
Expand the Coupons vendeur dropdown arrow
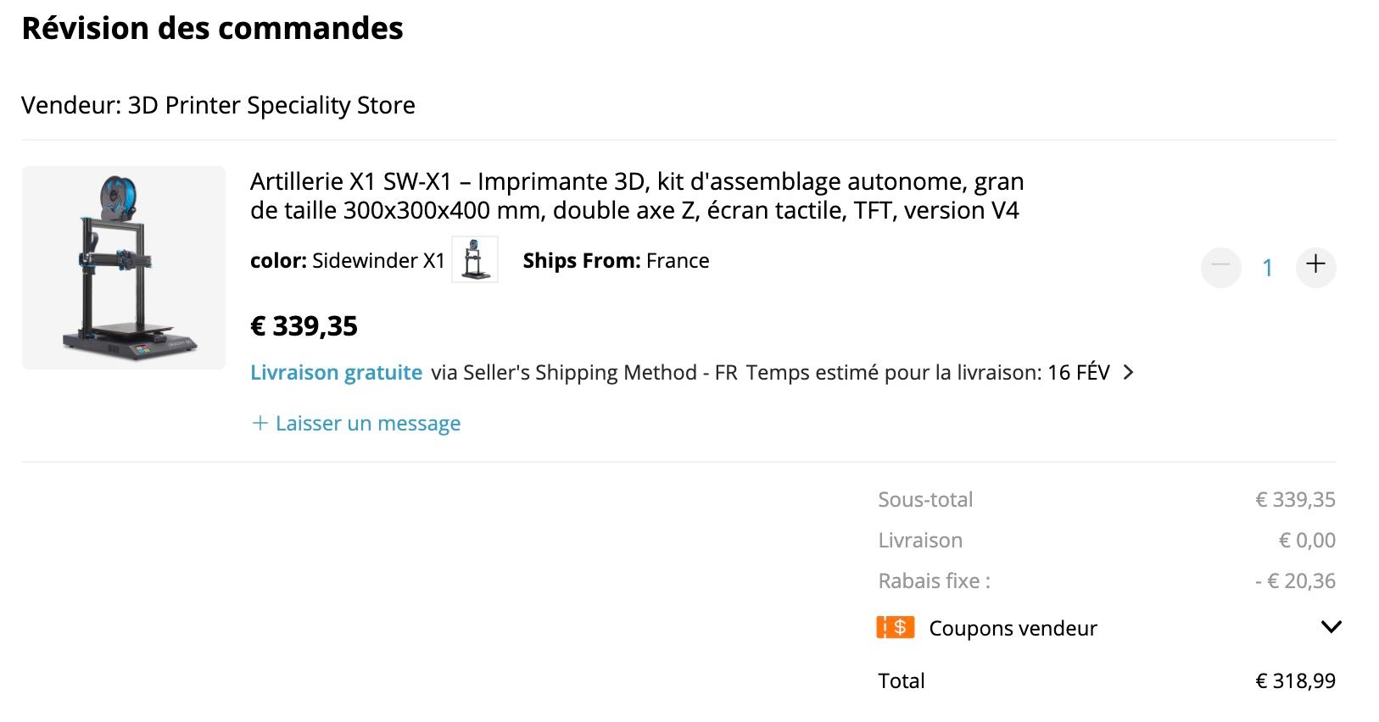click(x=1331, y=627)
